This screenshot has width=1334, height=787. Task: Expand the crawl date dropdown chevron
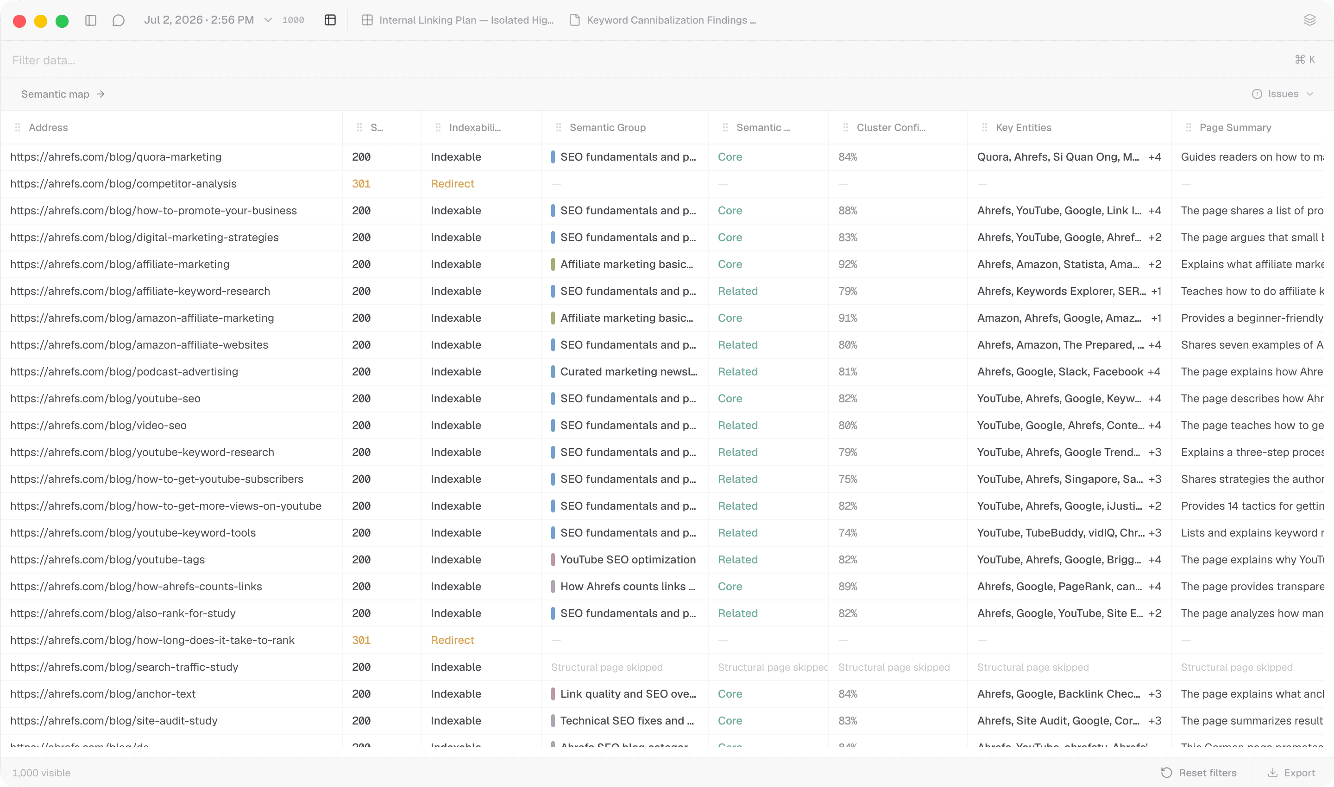point(268,20)
